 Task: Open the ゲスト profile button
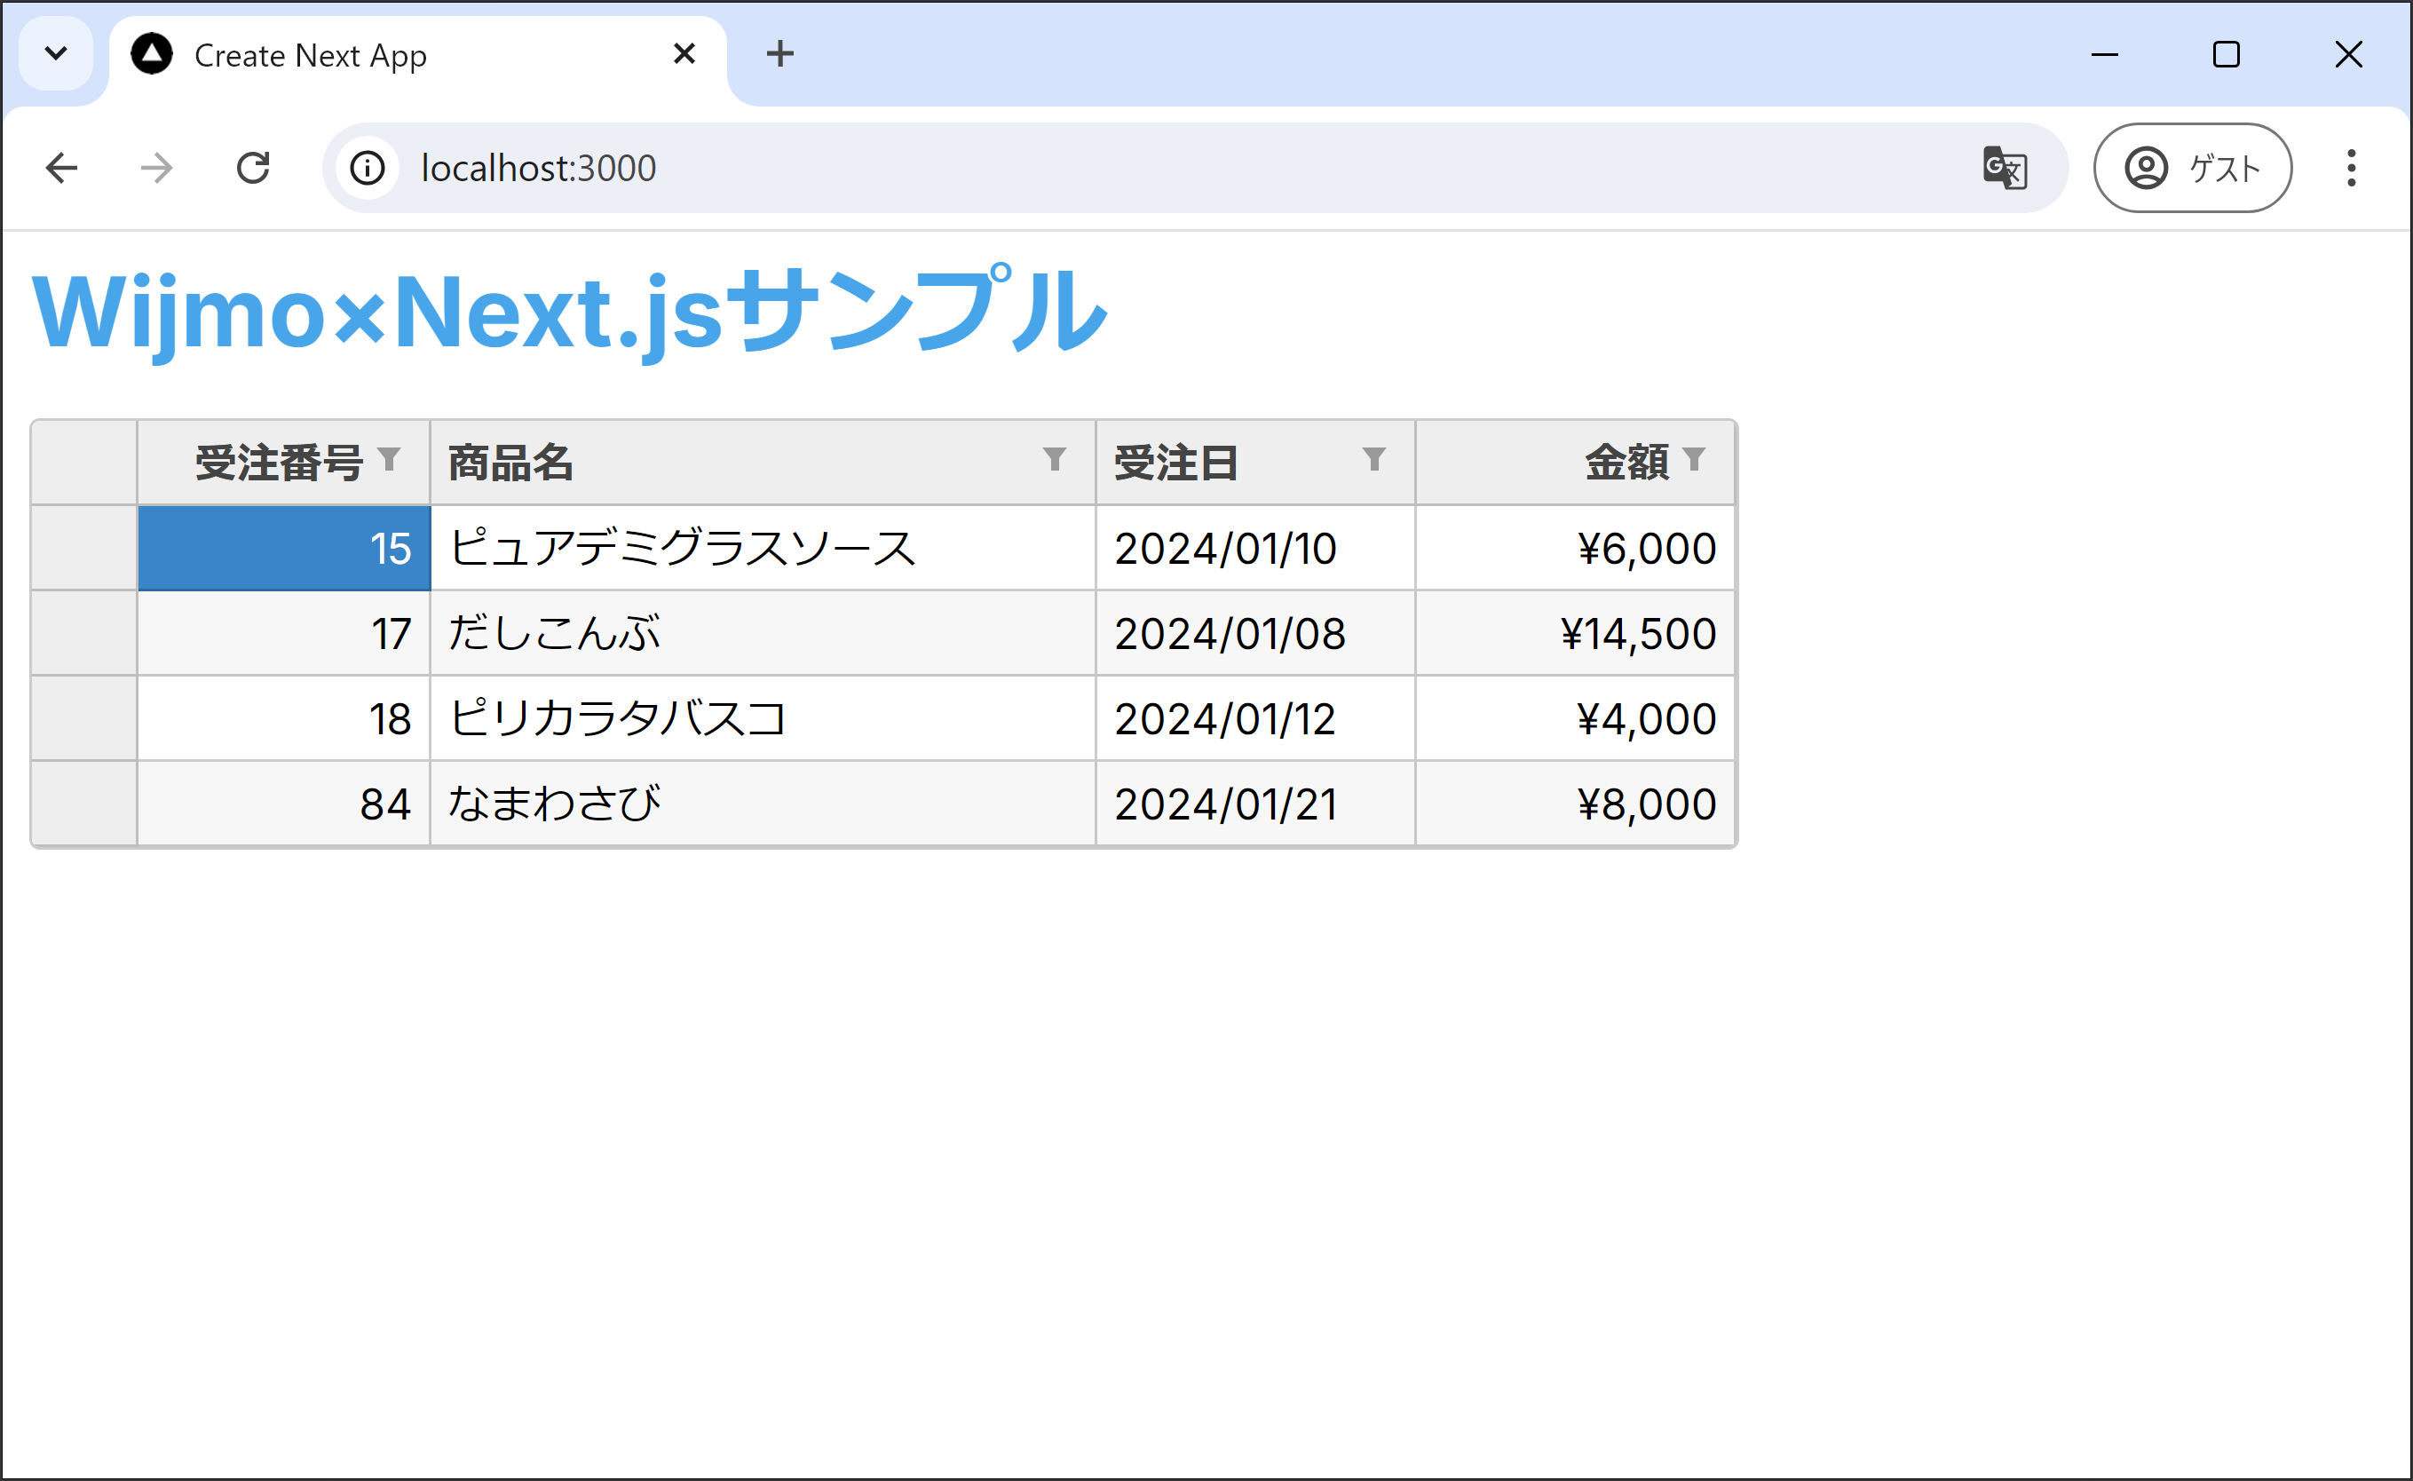[x=2193, y=168]
